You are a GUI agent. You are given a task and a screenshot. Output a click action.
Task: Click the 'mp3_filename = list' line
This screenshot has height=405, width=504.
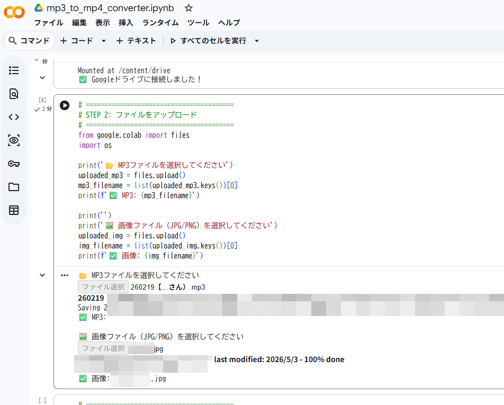[x=158, y=185]
